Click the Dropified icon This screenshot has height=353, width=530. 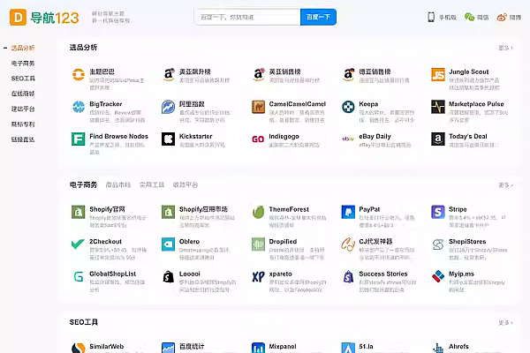(x=258, y=244)
